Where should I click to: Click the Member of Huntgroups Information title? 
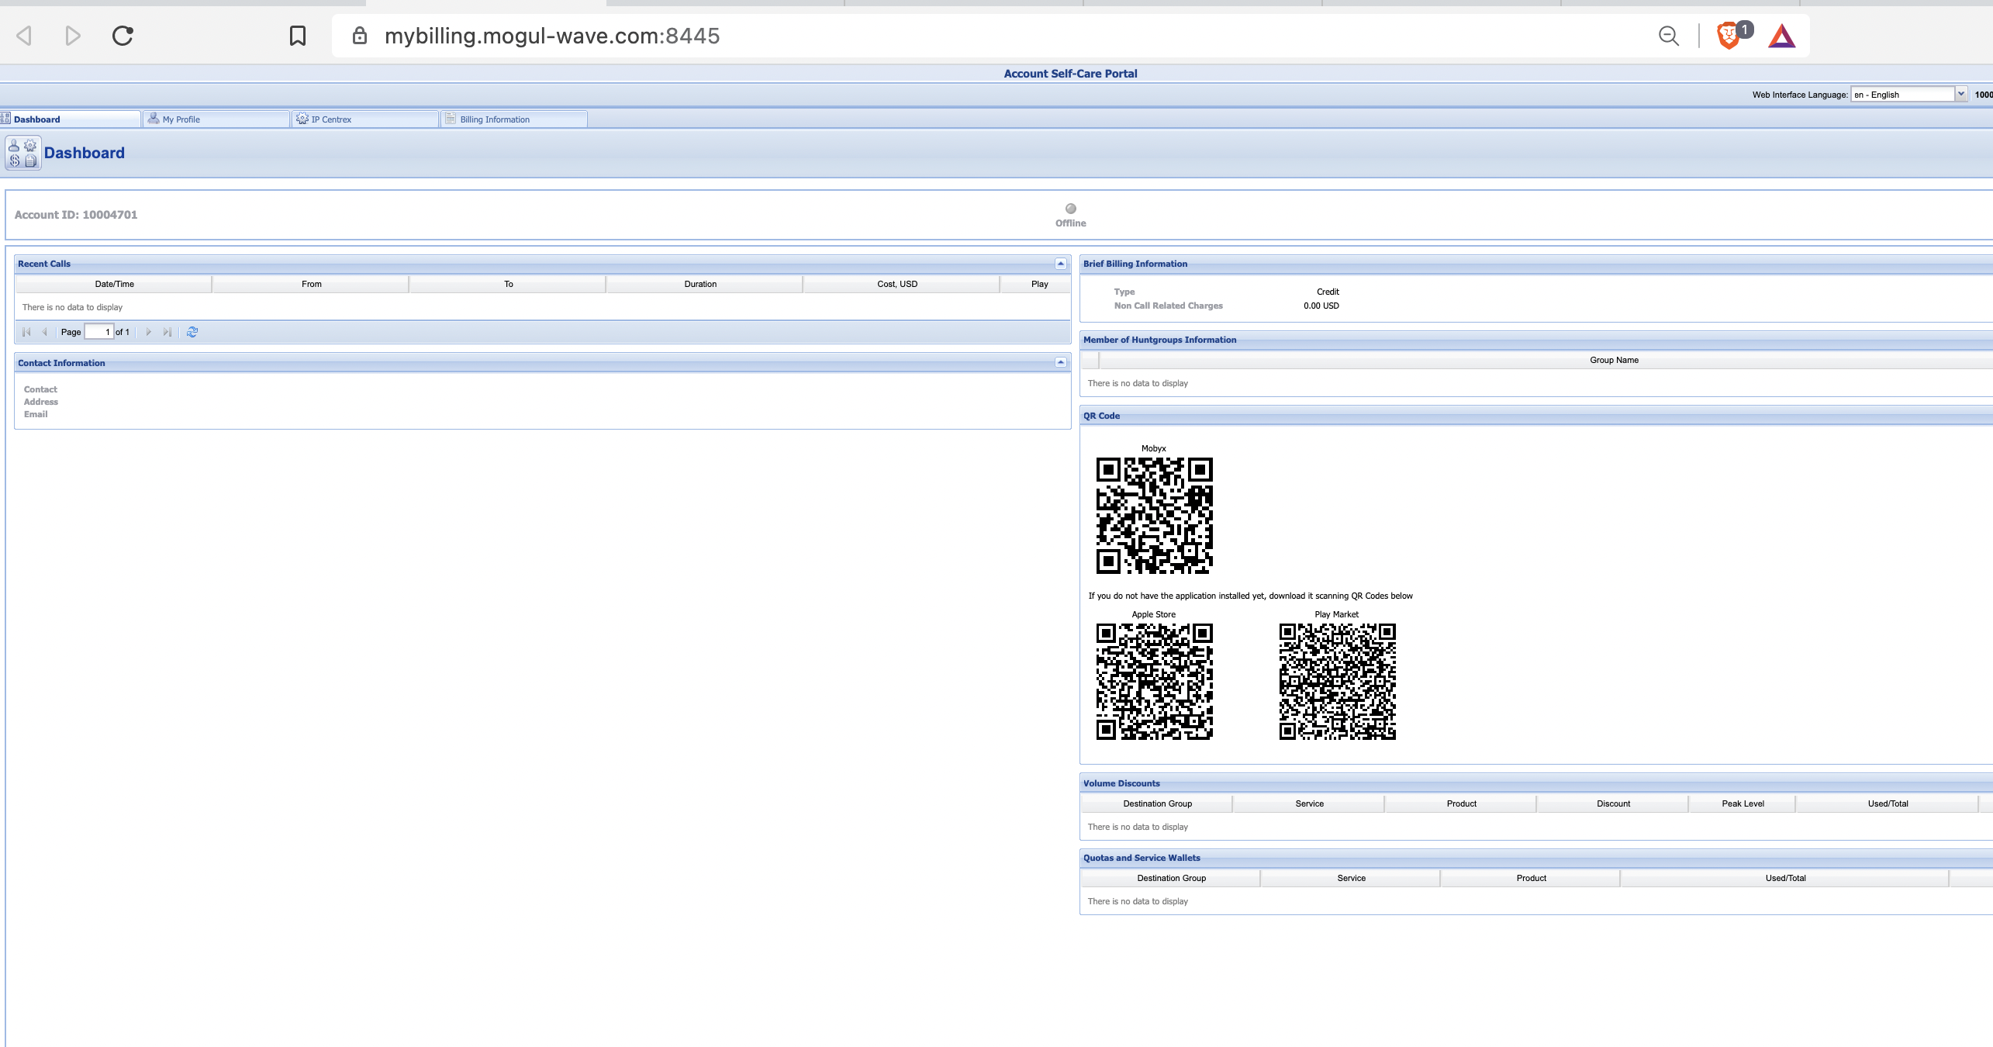pyautogui.click(x=1160, y=340)
